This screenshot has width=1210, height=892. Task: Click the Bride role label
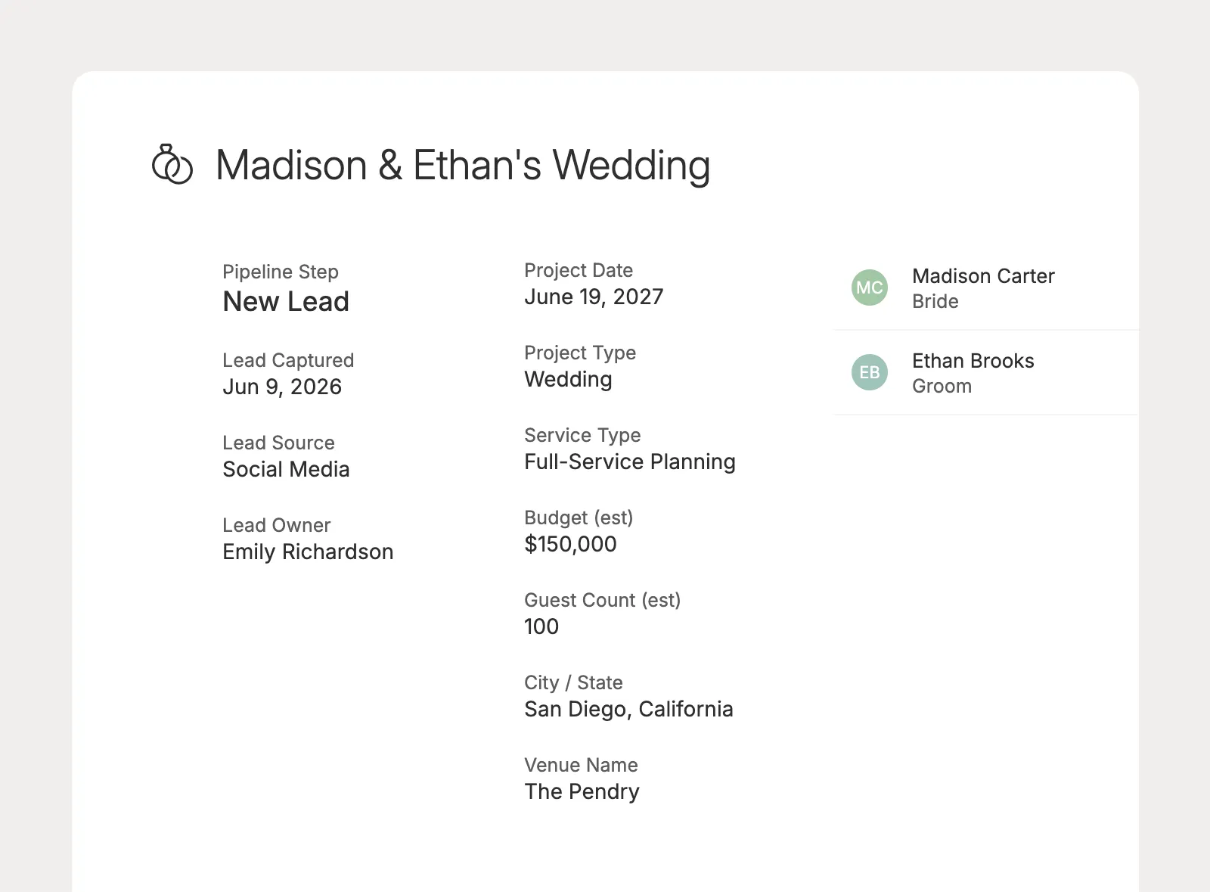pos(935,301)
